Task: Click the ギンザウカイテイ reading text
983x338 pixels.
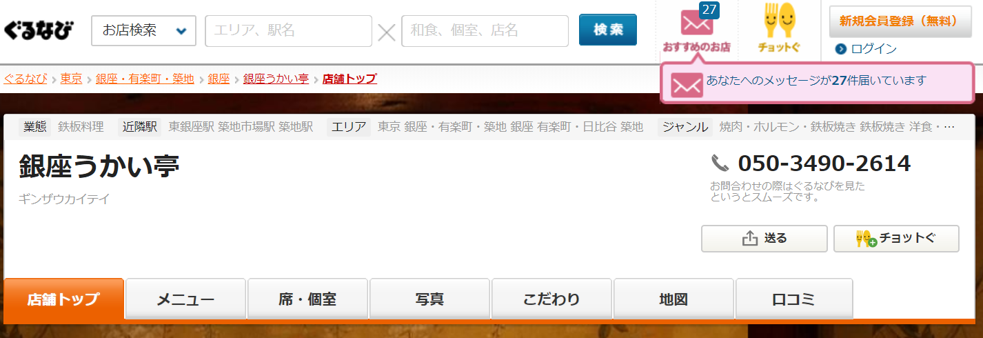Action: [64, 199]
